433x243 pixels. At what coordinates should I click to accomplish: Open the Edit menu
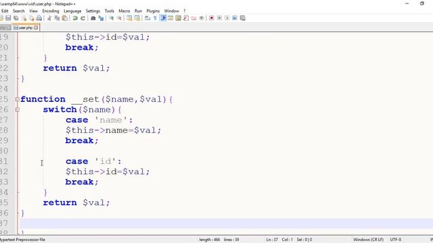[x=5, y=11]
